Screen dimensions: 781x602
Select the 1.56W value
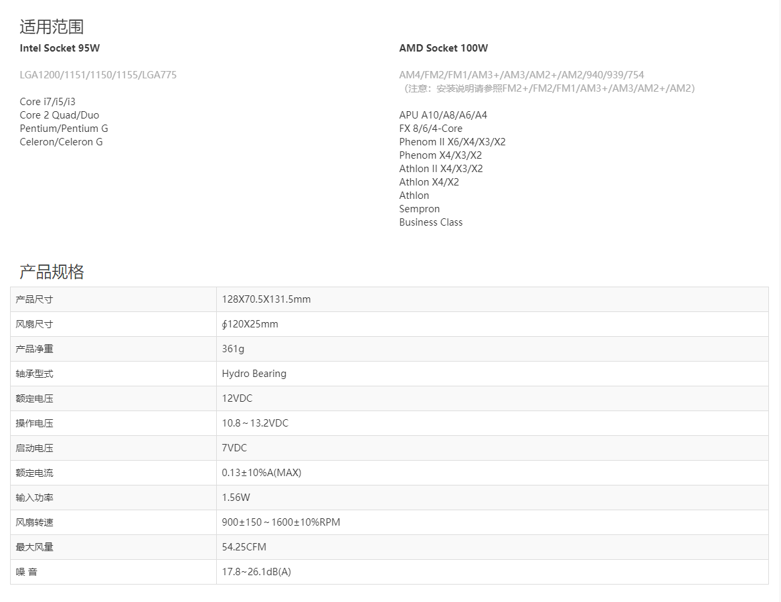click(236, 498)
